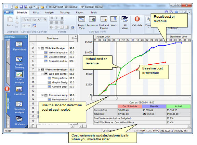Click the $12,452.67 Total Cost cell
The width and height of the screenshot is (197, 145).
(154, 114)
